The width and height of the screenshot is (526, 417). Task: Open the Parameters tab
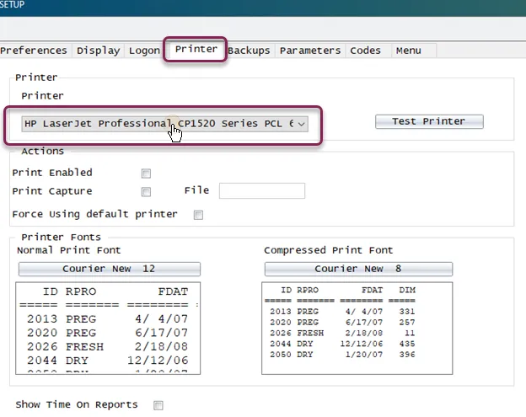tap(310, 51)
